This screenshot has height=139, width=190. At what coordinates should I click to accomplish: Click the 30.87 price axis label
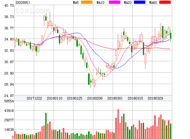9,62
